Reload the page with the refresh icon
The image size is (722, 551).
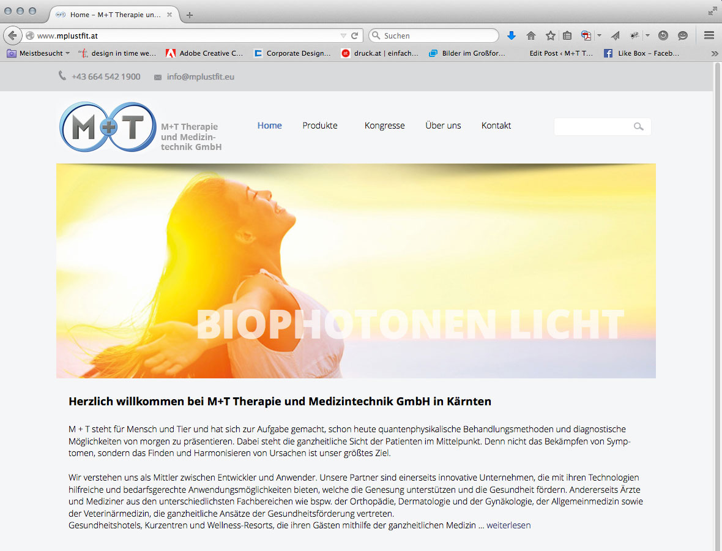[354, 36]
